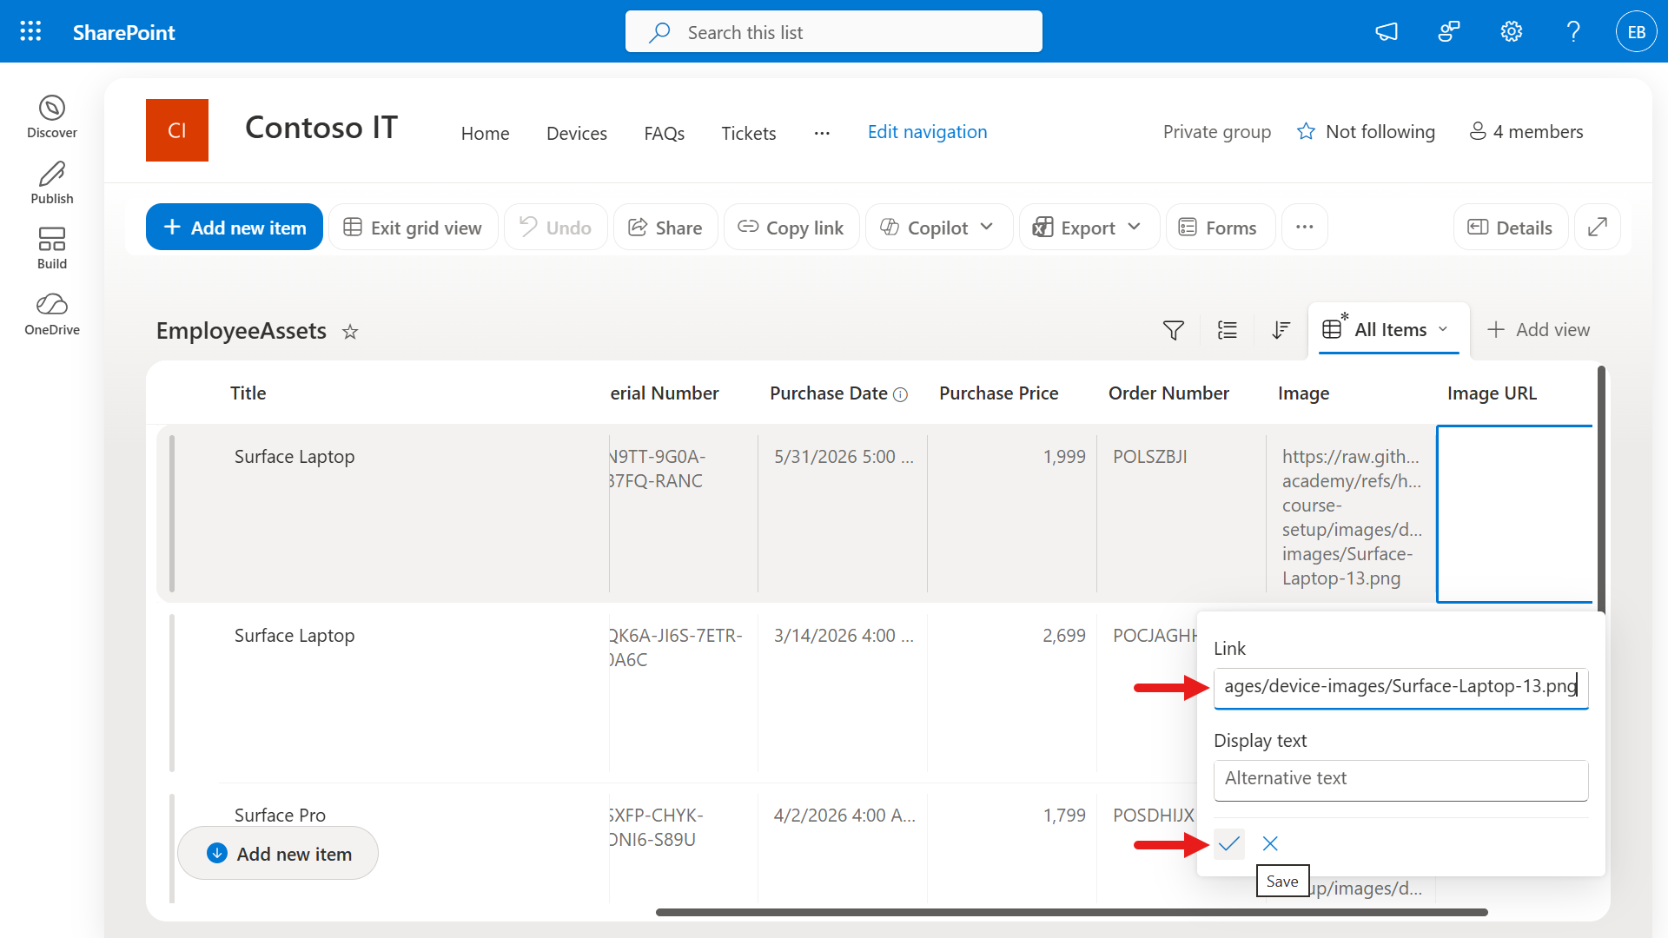Click the vertical scrollbar of the grid

click(1601, 491)
